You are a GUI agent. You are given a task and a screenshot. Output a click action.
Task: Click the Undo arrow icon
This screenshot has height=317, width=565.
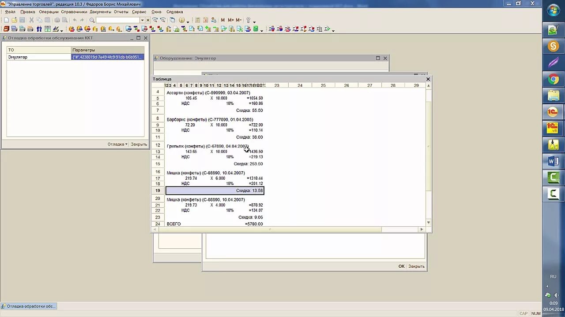click(x=75, y=20)
